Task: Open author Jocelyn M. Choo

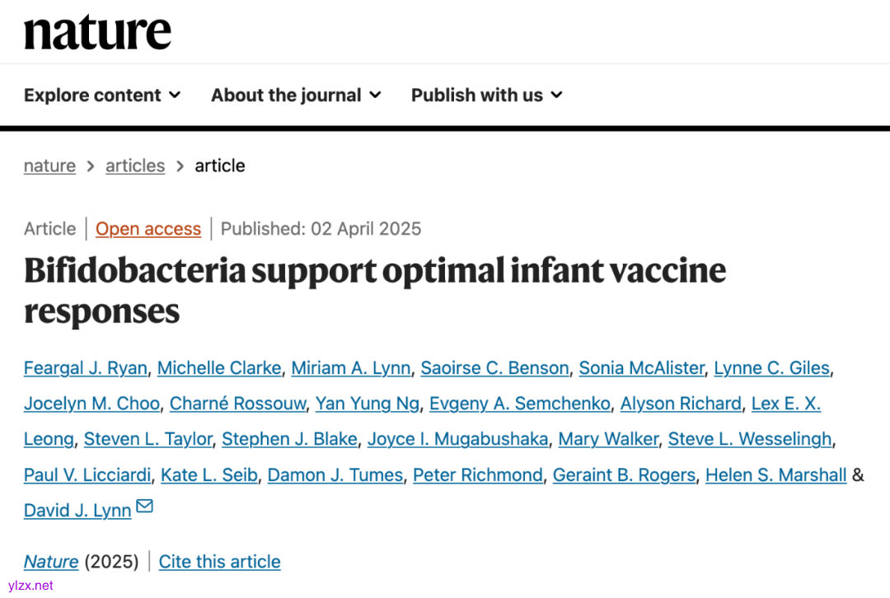Action: tap(91, 404)
